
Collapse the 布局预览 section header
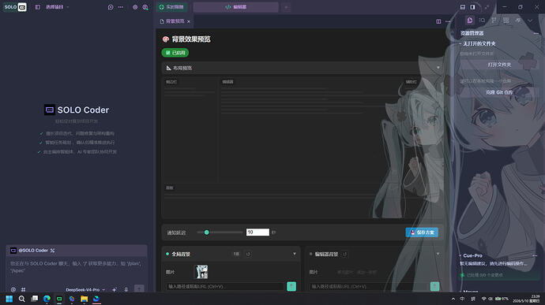pos(303,68)
